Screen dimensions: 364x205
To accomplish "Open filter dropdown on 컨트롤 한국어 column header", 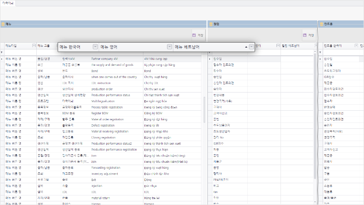I will [356, 45].
